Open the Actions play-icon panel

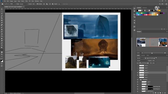point(134,11)
